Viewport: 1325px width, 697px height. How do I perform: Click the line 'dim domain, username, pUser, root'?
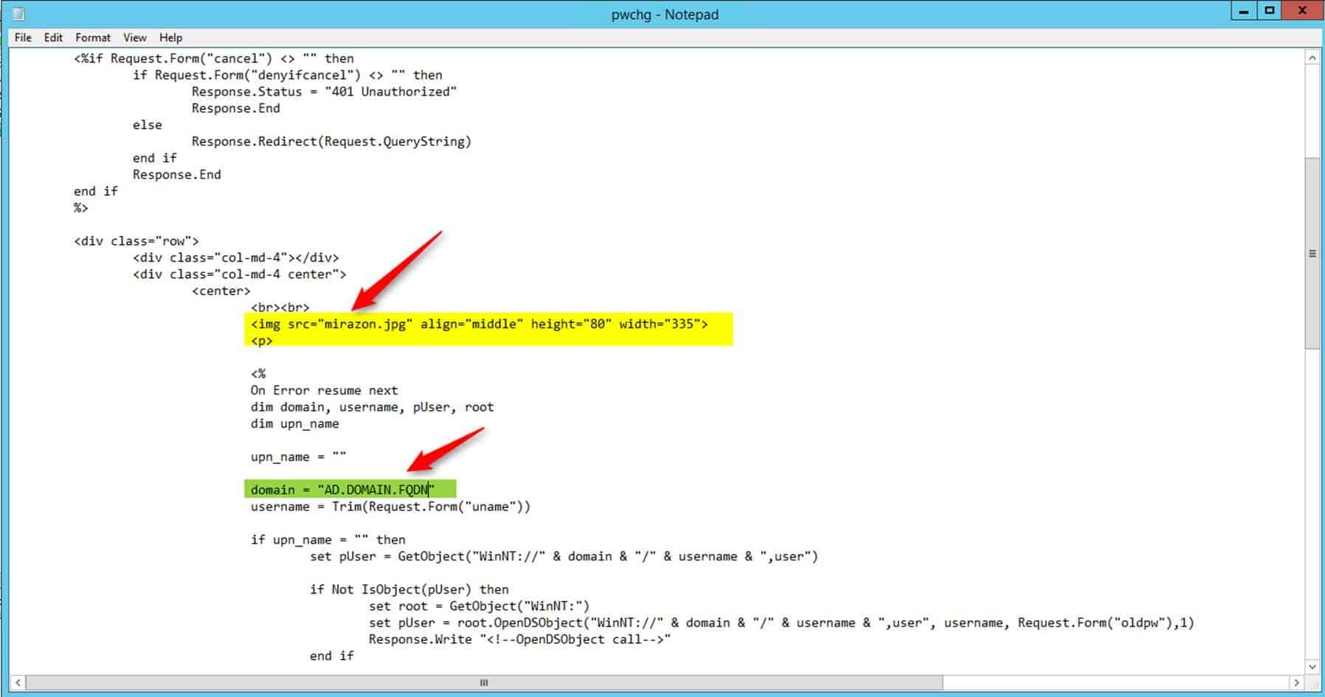[x=372, y=407]
